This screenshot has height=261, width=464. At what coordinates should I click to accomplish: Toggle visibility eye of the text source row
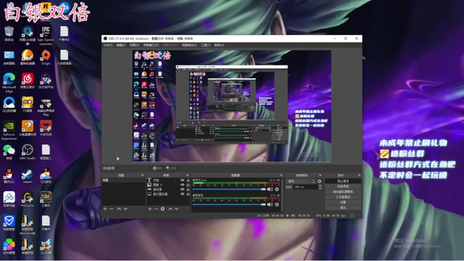tap(182, 180)
